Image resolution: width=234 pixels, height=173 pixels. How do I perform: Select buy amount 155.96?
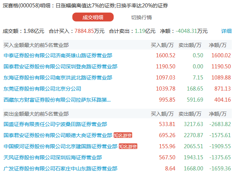[167, 146]
